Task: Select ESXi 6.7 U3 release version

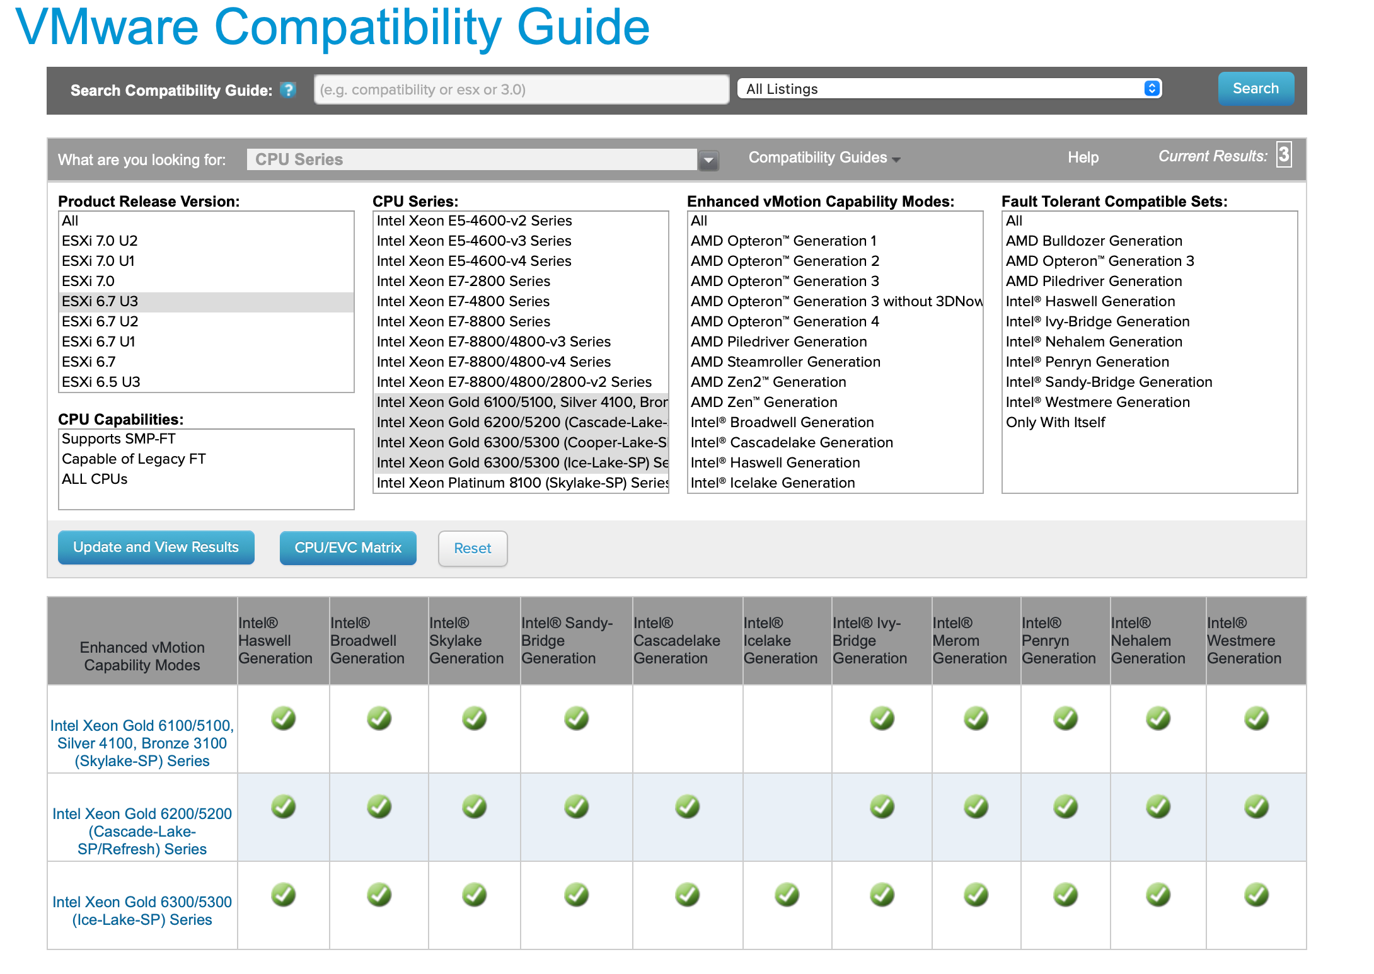Action: coord(206,301)
